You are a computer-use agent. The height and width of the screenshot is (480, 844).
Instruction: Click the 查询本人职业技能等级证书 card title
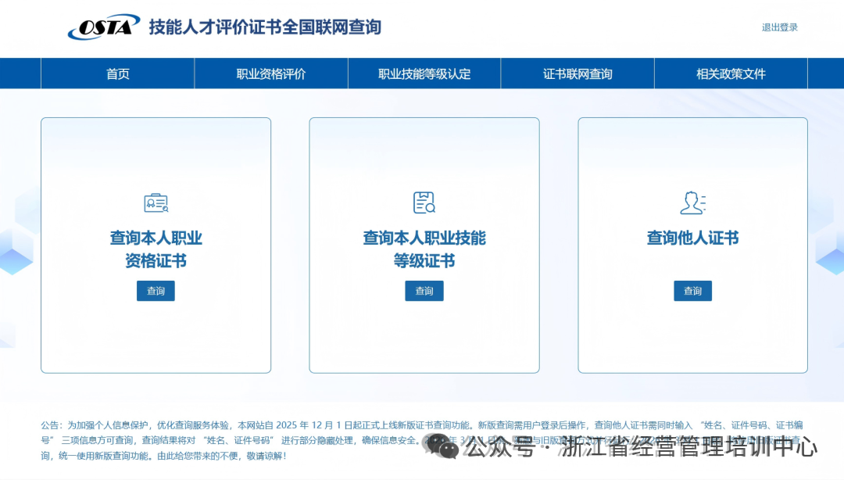click(x=424, y=249)
